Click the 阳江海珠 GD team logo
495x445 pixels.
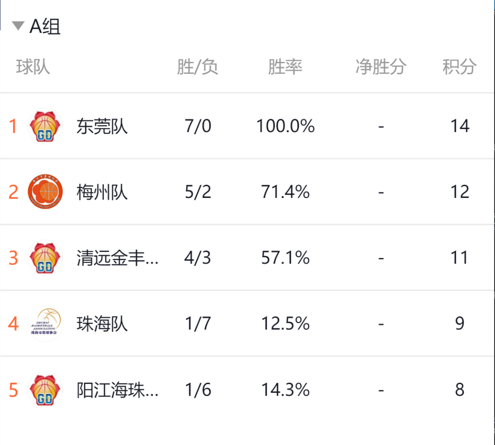(45, 390)
